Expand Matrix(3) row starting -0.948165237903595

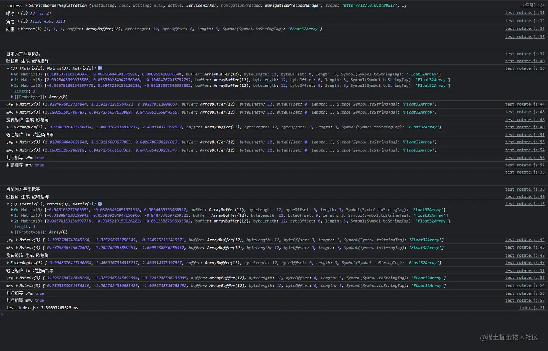point(12,210)
